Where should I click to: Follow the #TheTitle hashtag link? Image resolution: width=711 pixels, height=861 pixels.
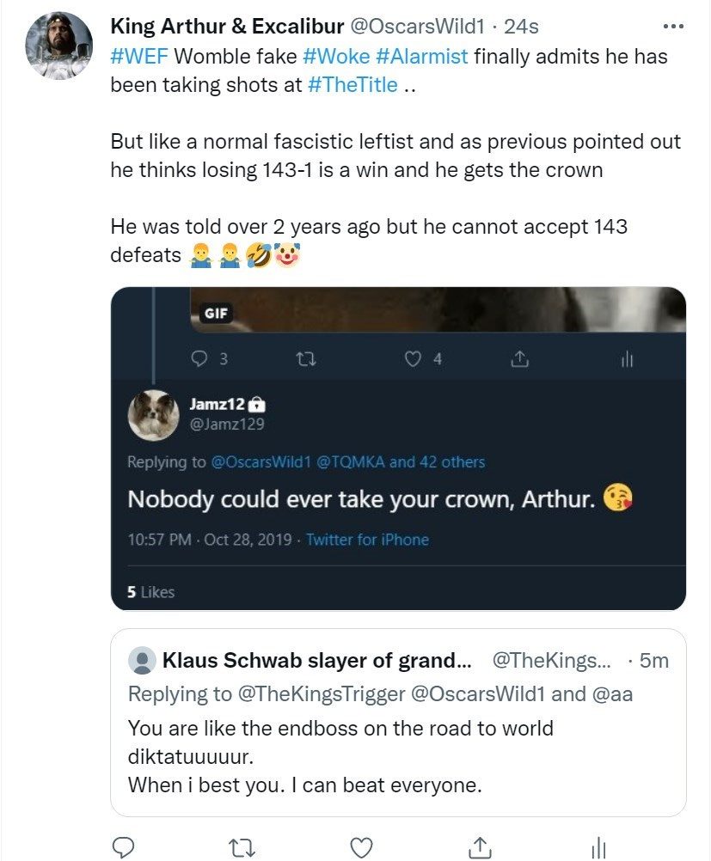click(x=352, y=86)
